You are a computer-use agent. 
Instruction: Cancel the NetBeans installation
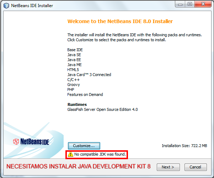[x=196, y=167]
